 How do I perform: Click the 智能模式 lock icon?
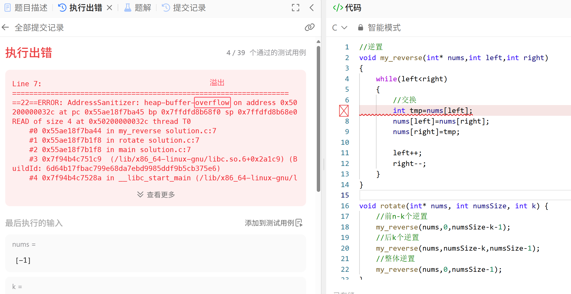pyautogui.click(x=361, y=27)
